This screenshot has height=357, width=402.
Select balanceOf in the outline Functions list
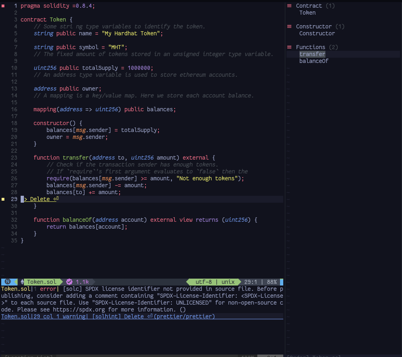point(314,61)
